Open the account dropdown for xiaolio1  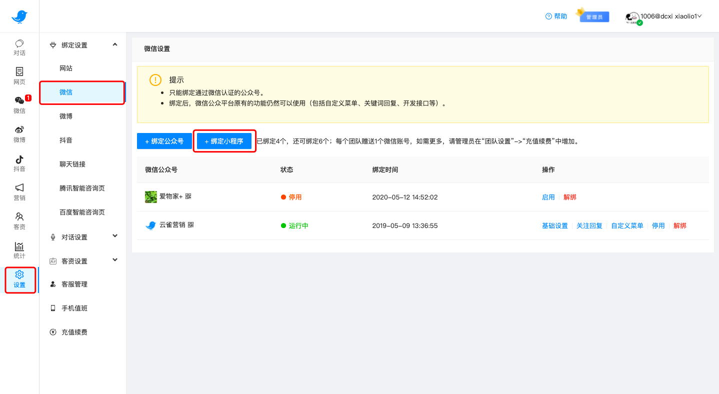tap(670, 16)
